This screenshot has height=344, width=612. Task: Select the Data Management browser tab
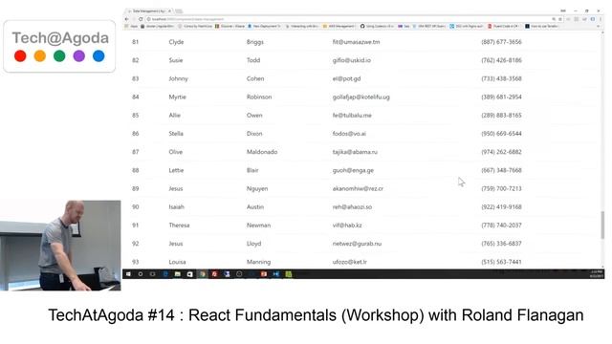pyautogui.click(x=149, y=11)
